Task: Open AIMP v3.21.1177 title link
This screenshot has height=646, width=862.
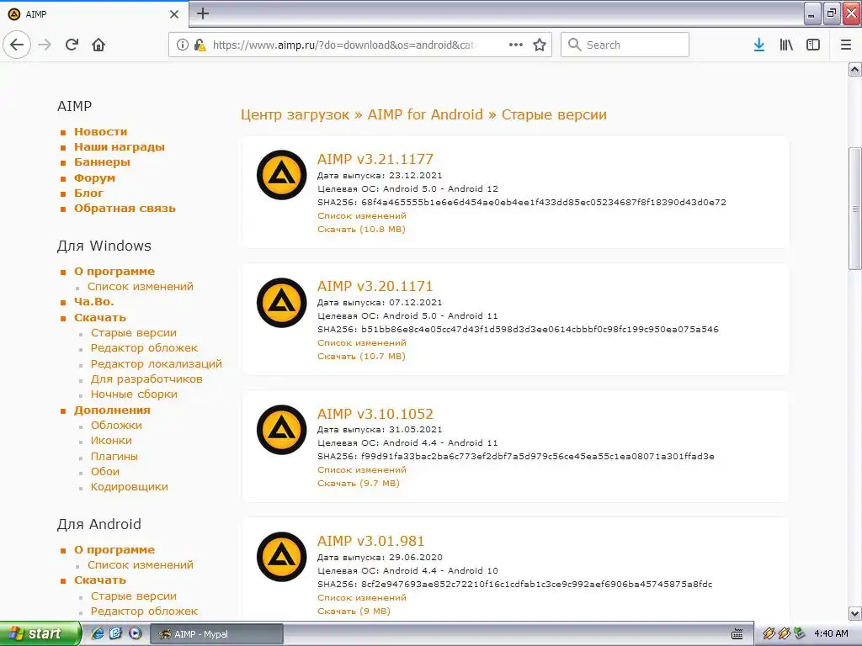Action: (x=375, y=159)
